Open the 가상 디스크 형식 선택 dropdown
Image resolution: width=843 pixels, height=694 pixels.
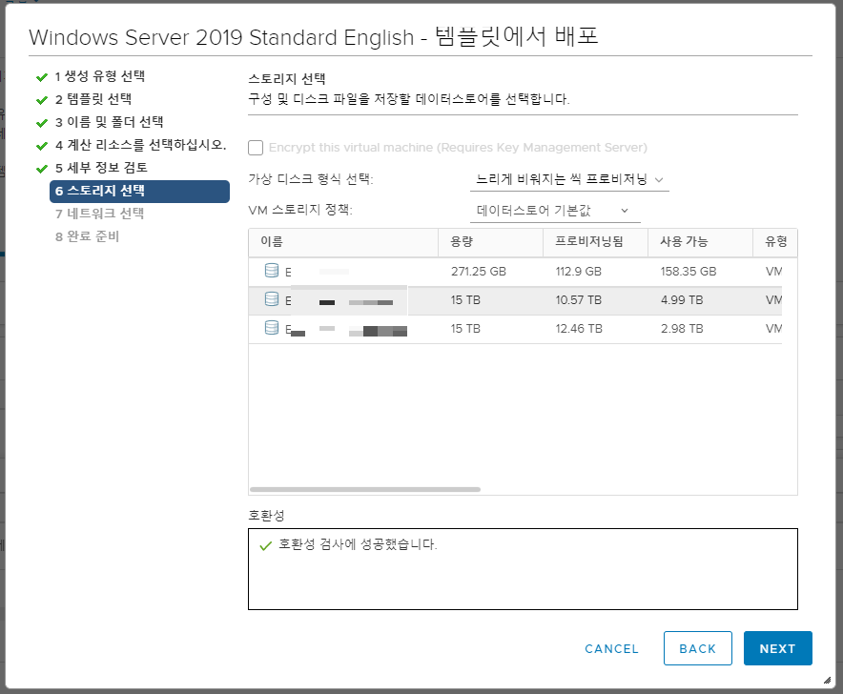point(569,179)
